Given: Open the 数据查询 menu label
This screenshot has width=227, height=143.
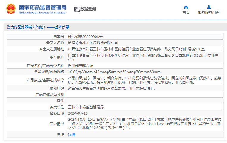Looking at the screenshot, I should tap(88, 9).
